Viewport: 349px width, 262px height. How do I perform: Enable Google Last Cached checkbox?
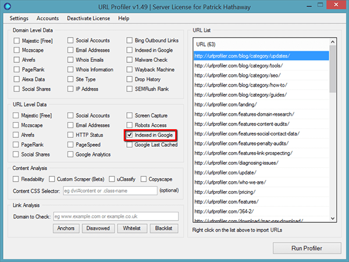point(129,144)
